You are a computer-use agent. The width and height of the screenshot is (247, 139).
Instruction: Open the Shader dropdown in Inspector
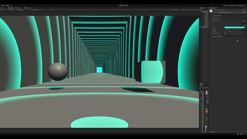tap(230, 12)
